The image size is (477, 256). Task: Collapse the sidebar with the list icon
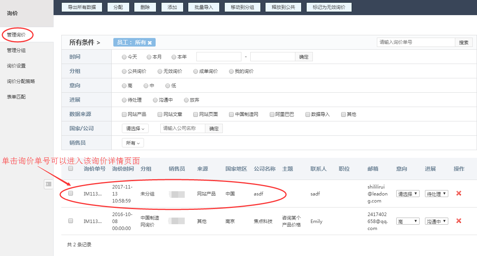(x=49, y=184)
